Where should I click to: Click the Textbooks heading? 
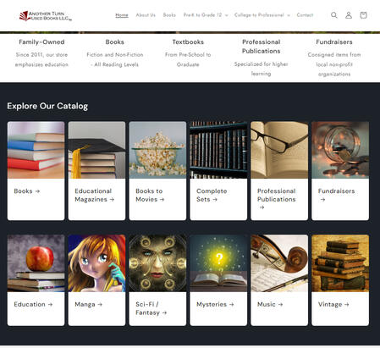[188, 41]
